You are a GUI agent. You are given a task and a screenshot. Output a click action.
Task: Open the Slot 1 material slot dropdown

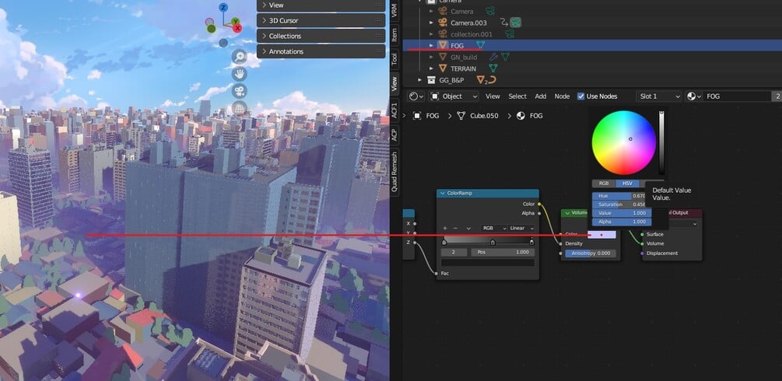tap(659, 96)
